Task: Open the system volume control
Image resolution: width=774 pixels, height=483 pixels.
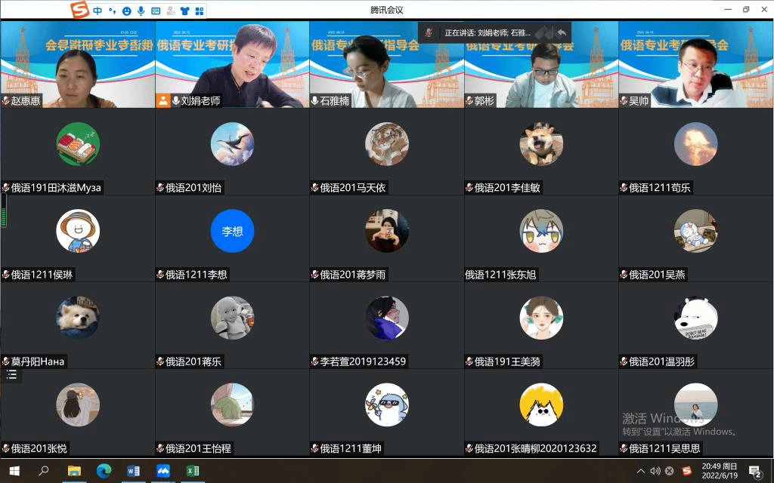Action: point(655,471)
